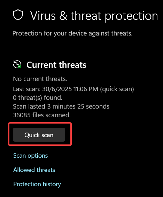Screen dimensions: 163x197
Task: Click the 30/6/2025 last scan date
Action: 57,89
